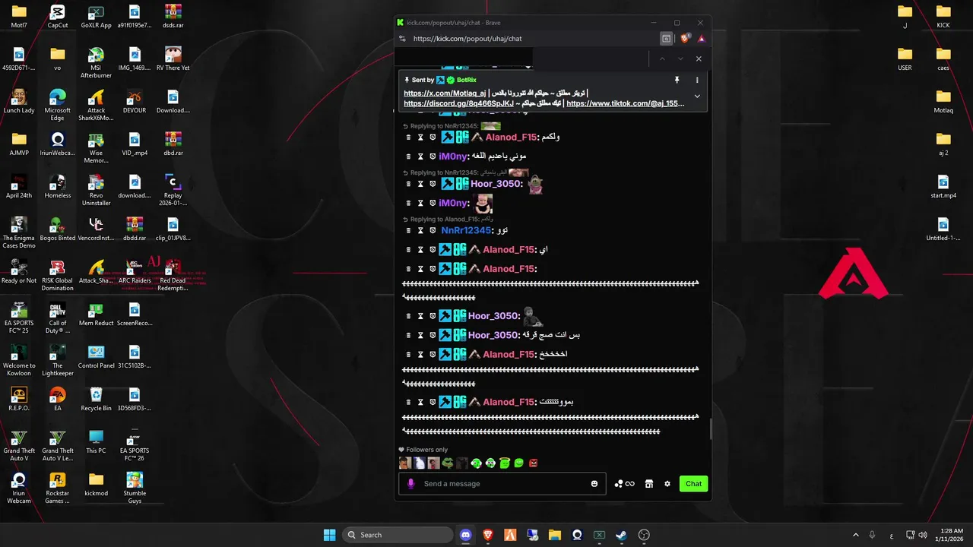This screenshot has height=547, width=973.
Task: Jump to previous find result arrow
Action: [662, 58]
